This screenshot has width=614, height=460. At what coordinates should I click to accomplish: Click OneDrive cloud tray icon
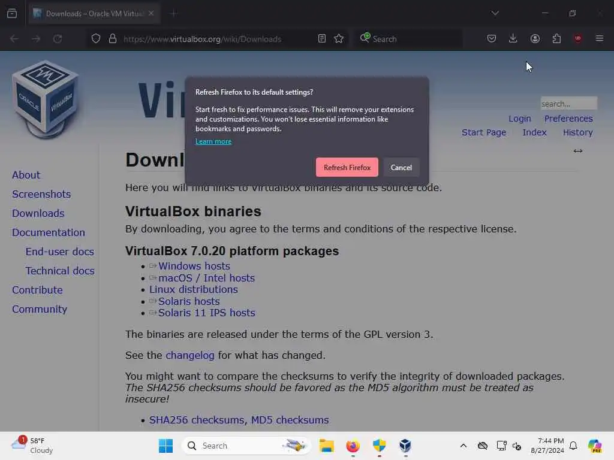coord(483,446)
